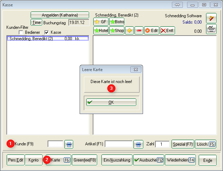Select the Hotel article group

(x=101, y=31)
